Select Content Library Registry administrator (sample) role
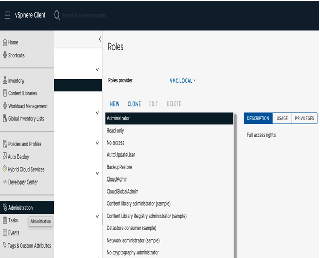320x258 pixels. [x=169, y=216]
